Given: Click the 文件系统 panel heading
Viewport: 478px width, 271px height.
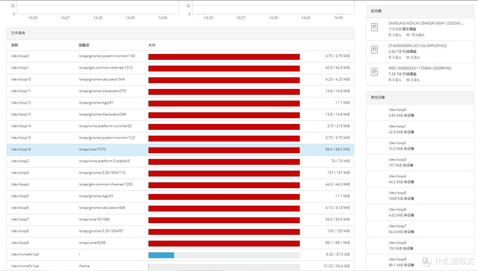Looking at the screenshot, I should [18, 33].
